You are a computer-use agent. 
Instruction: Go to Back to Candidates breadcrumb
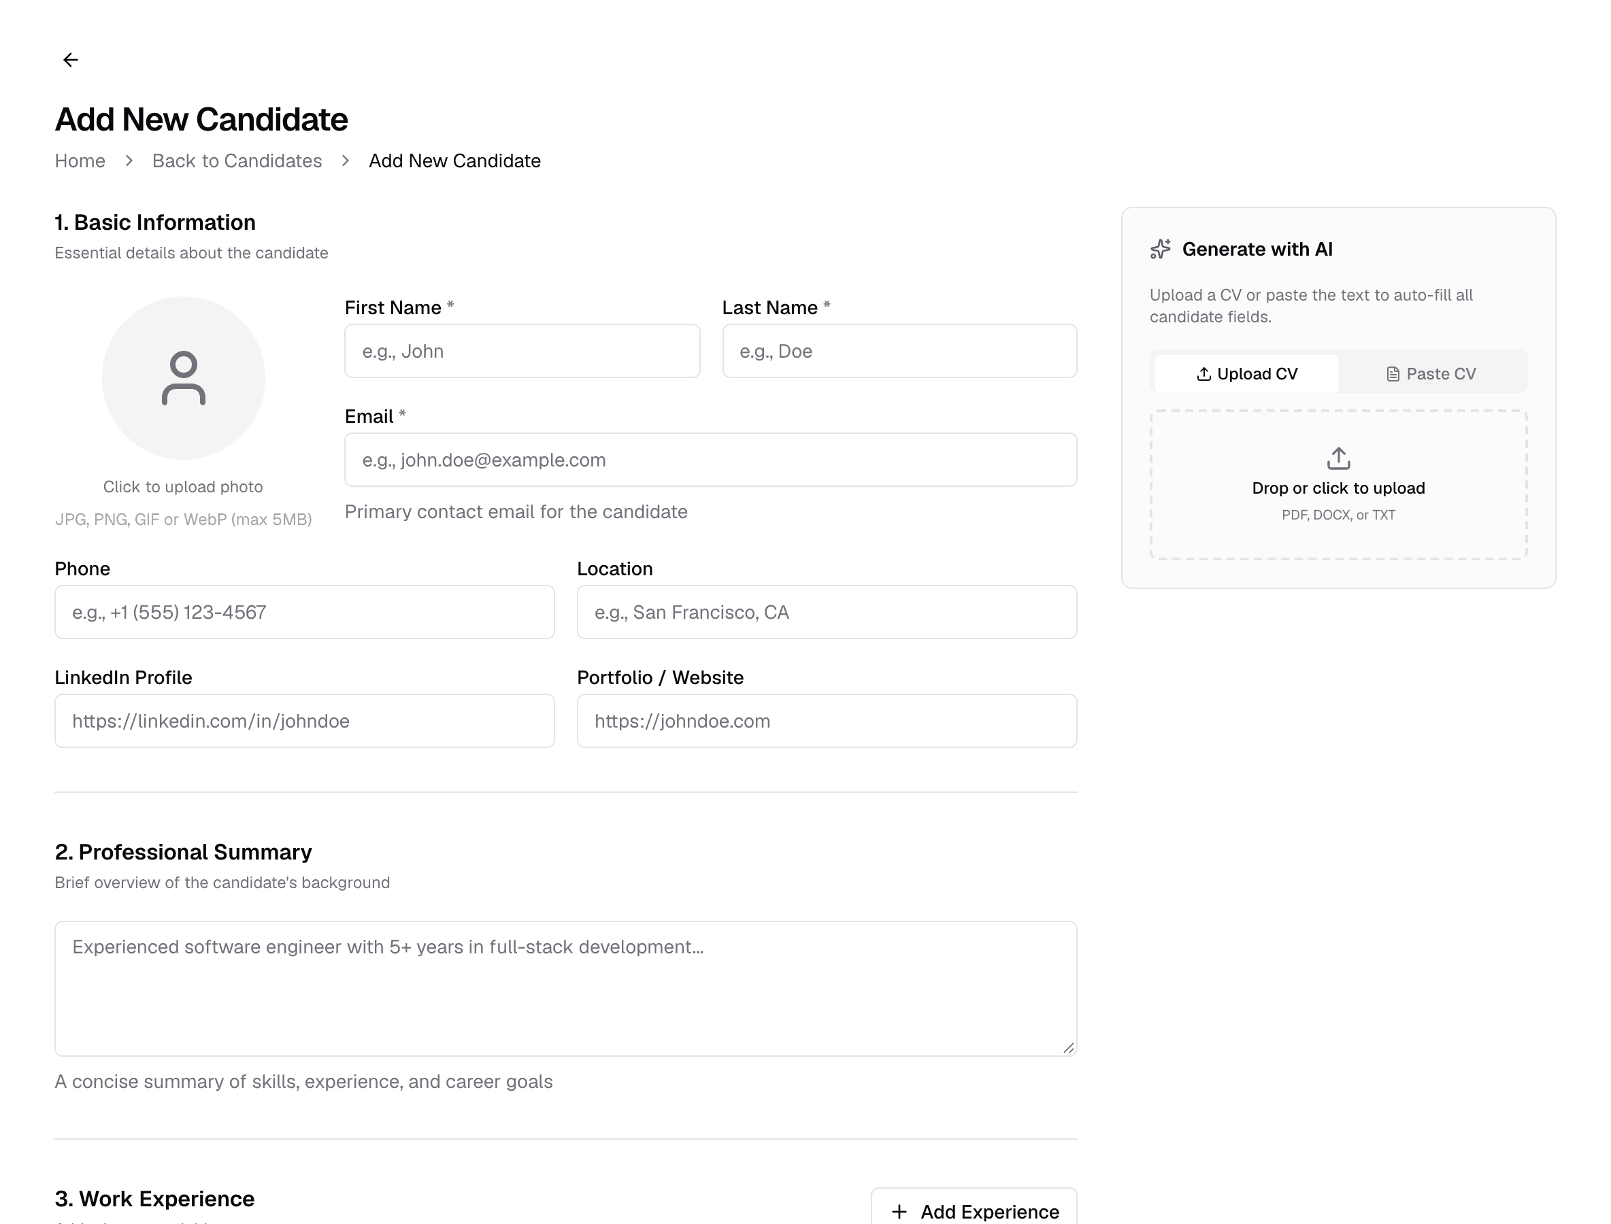point(237,161)
